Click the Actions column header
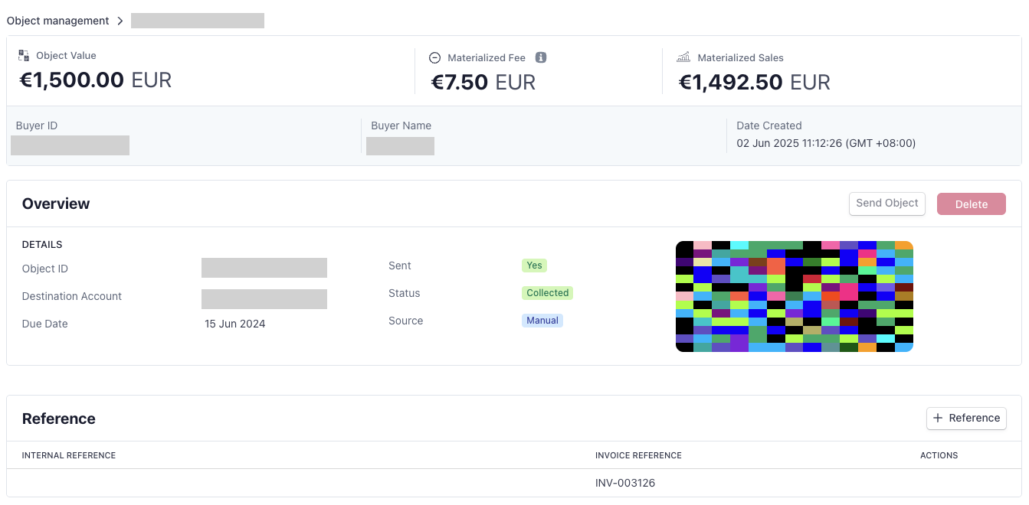The width and height of the screenshot is (1029, 505). 939,455
